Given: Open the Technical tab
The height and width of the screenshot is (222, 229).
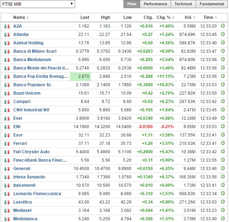Looking at the screenshot, I should tap(183, 4).
